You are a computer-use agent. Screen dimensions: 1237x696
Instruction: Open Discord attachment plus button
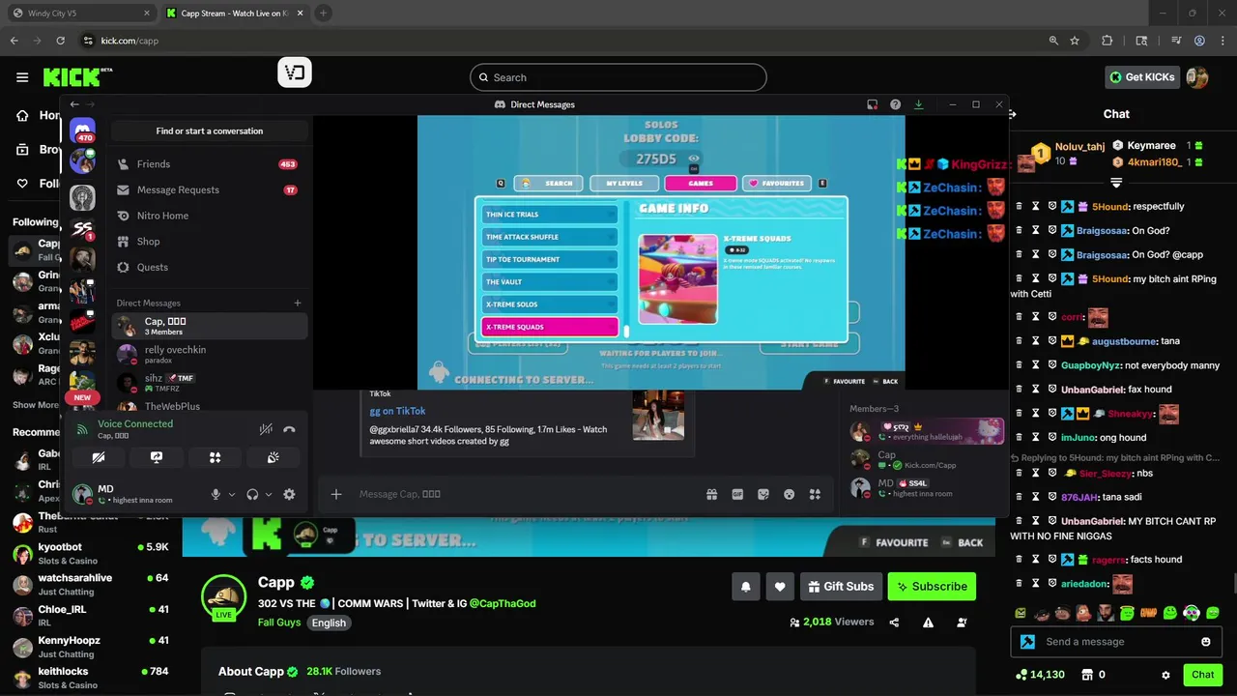(336, 494)
